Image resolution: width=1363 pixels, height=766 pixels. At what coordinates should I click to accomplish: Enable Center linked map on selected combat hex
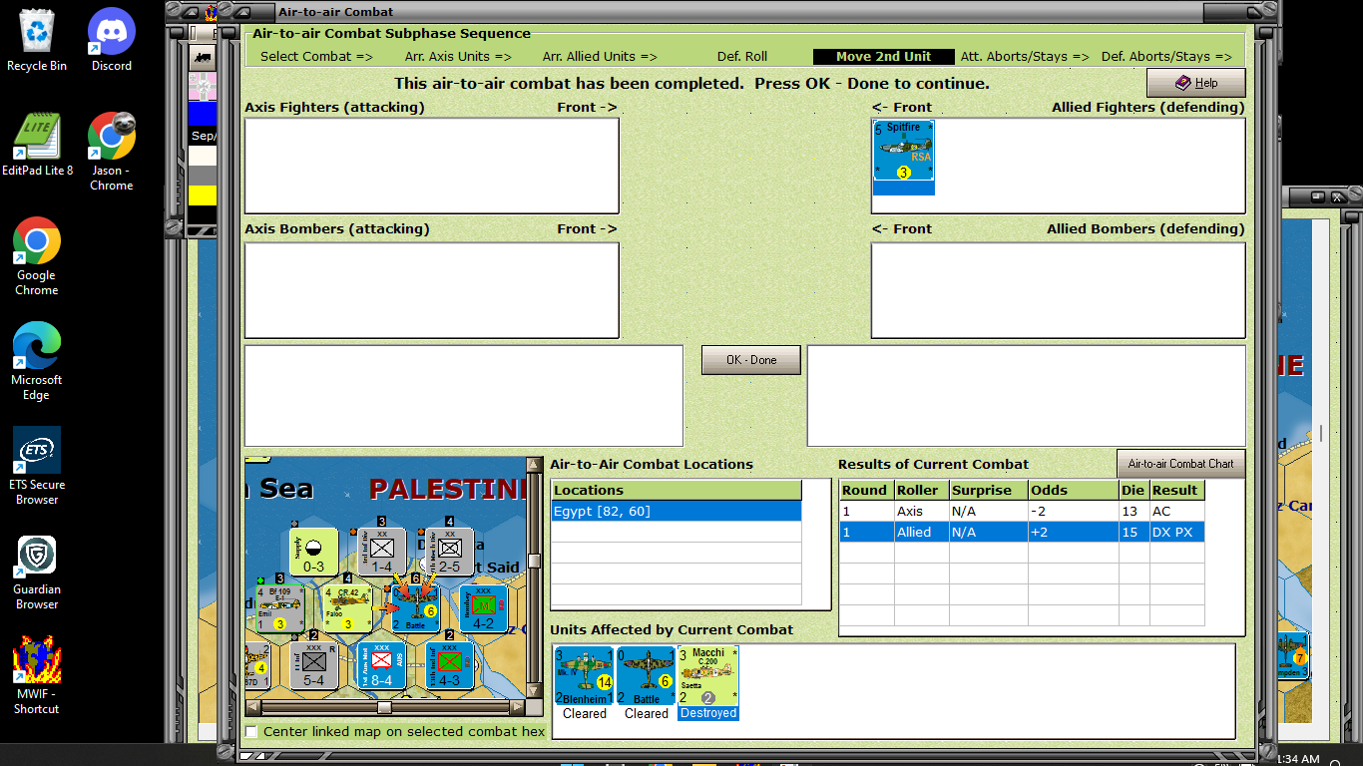[x=252, y=731]
